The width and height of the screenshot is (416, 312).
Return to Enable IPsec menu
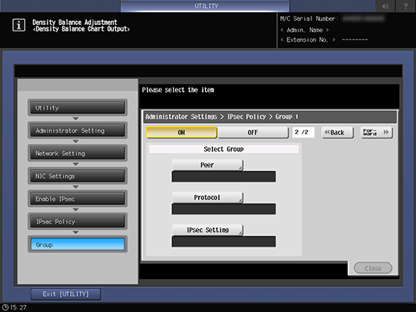tap(77, 199)
